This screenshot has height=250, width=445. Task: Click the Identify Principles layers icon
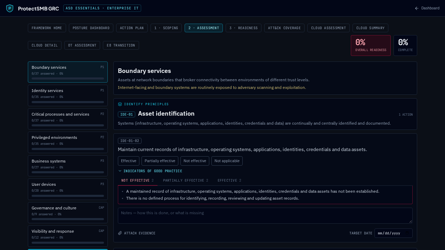[x=120, y=104]
